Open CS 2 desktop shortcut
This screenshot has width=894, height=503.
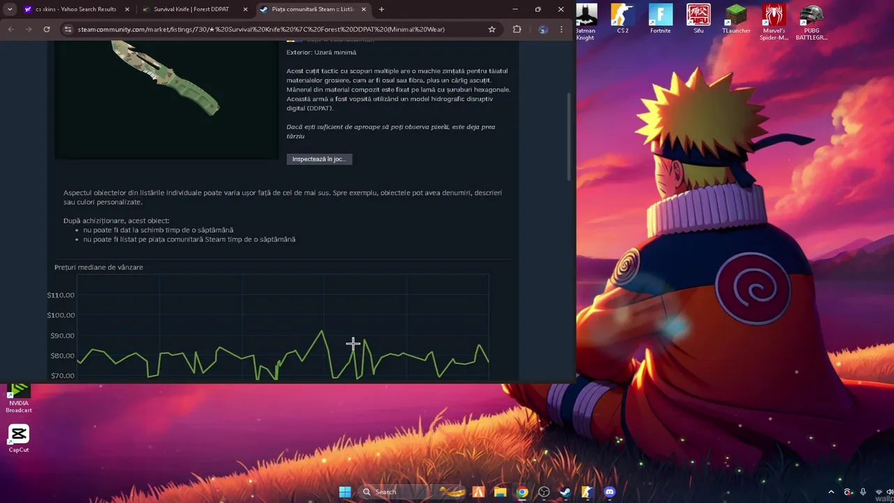(x=622, y=19)
